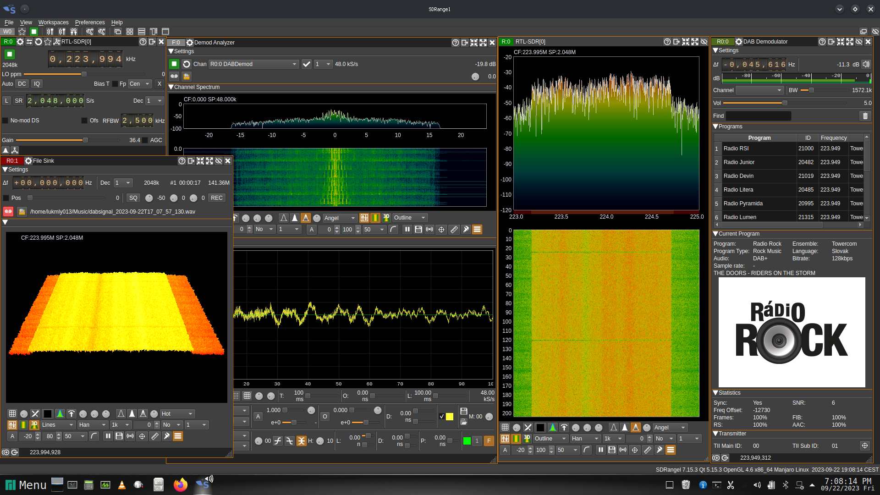Open the Preferences menu
880x495 pixels.
click(90, 22)
